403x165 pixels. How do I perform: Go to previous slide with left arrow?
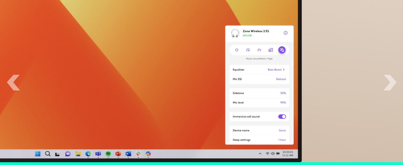[x=13, y=82]
